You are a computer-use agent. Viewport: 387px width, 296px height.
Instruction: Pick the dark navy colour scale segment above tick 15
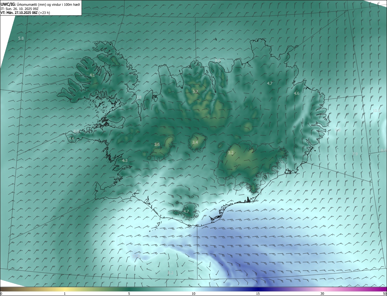click(x=258, y=289)
